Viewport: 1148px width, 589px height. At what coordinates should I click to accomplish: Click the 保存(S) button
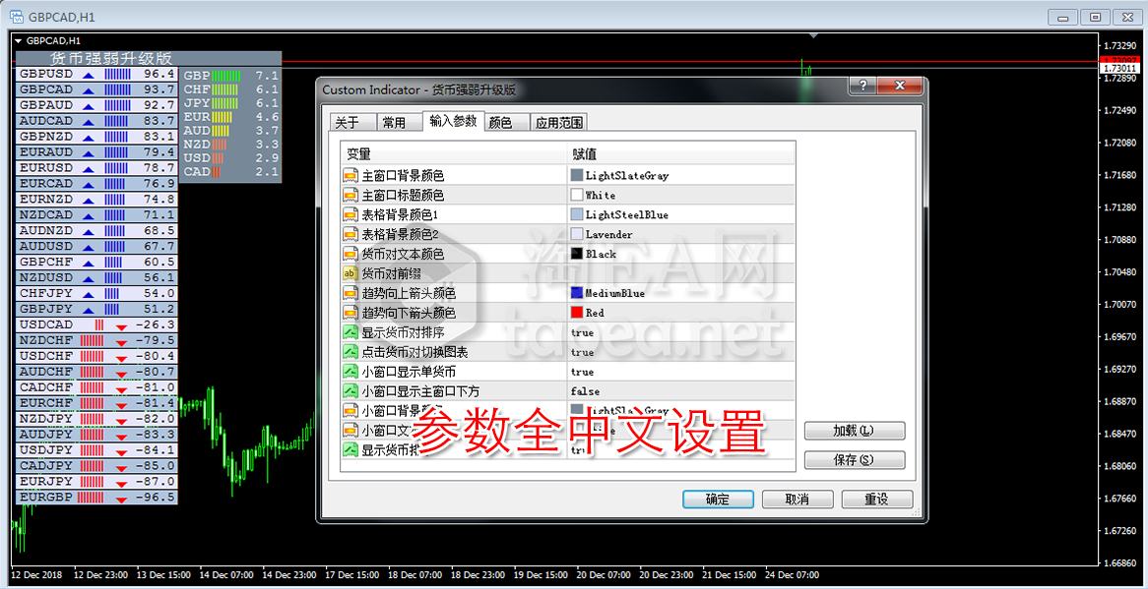click(855, 460)
